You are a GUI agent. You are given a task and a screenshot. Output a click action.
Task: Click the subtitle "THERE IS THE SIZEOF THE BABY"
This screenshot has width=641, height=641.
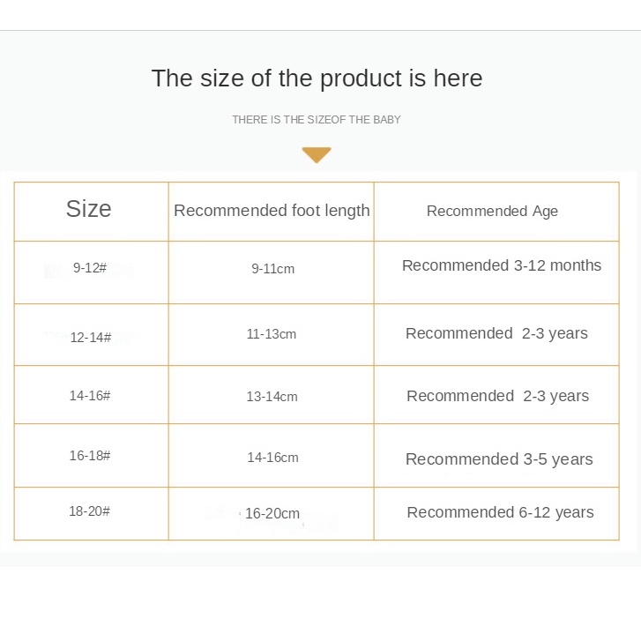[x=317, y=120]
